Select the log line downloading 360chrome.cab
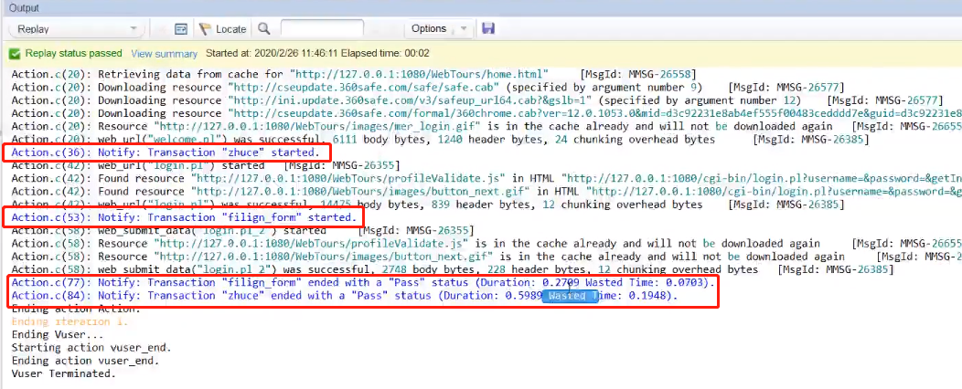 pyautogui.click(x=486, y=113)
